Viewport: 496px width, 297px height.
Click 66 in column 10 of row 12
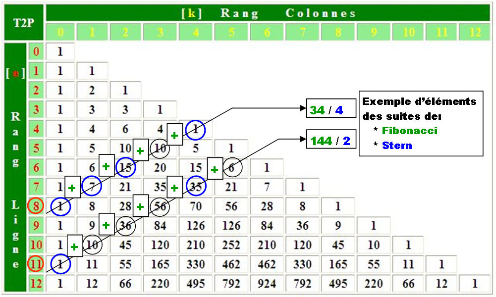[x=408, y=283]
